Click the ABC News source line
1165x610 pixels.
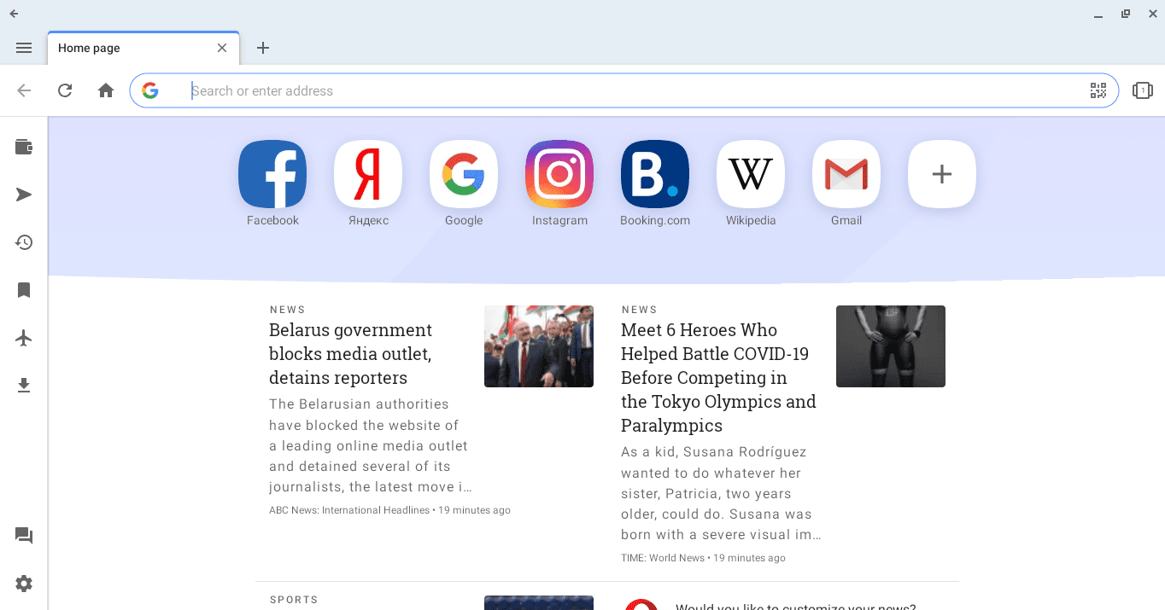point(389,510)
